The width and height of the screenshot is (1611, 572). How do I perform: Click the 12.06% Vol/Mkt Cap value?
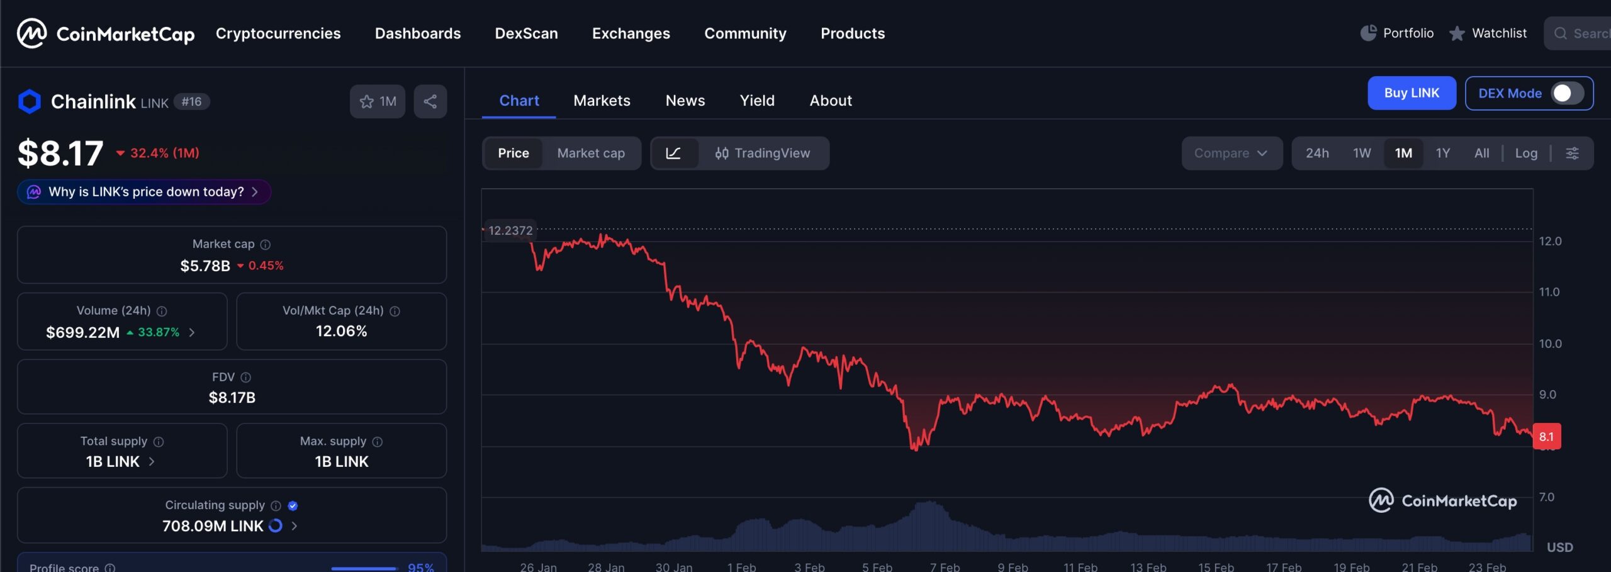(341, 331)
